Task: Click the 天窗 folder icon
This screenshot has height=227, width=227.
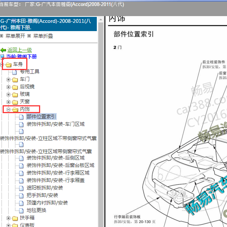Action: (15, 102)
